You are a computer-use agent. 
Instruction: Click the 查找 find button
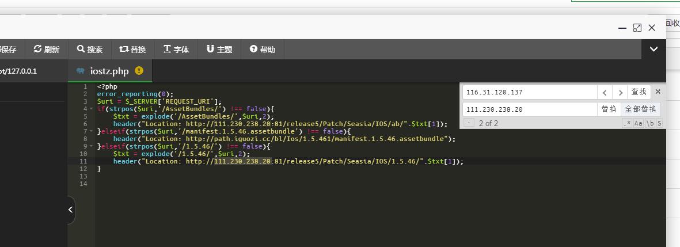point(639,92)
